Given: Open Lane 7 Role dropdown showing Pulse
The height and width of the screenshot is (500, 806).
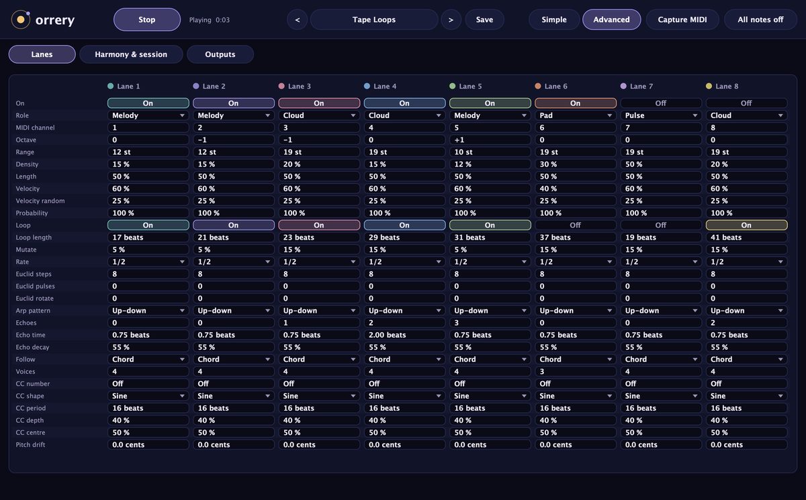Looking at the screenshot, I should click(x=661, y=115).
